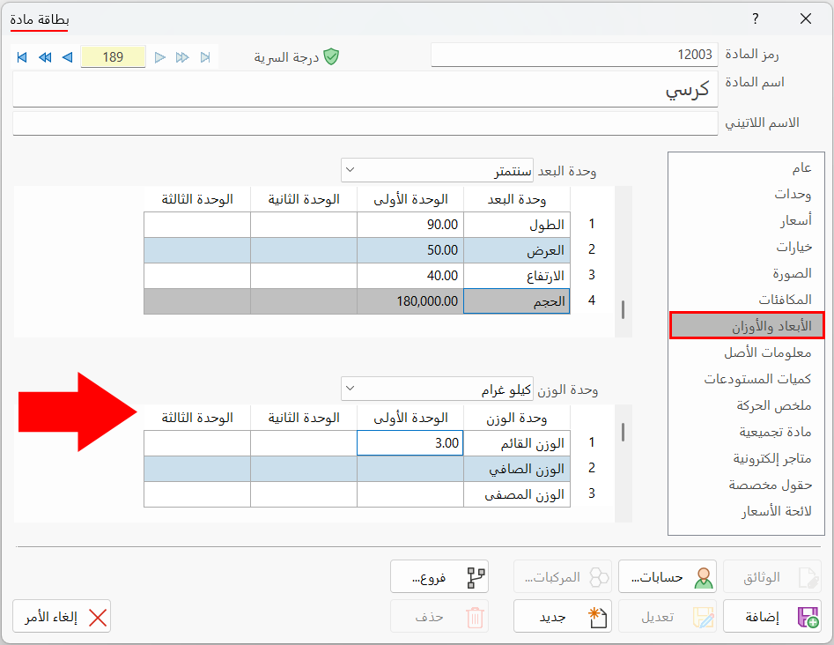
Task: Select the أسعار tab in sidebar
Action: (746, 220)
